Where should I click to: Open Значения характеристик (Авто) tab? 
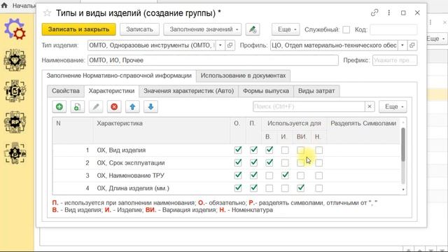(x=188, y=91)
